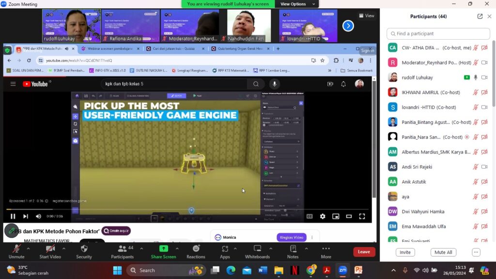Open 'INFO GTK v.2022.1.0' bookmark
This screenshot has height=279, width=496.
coord(108,71)
